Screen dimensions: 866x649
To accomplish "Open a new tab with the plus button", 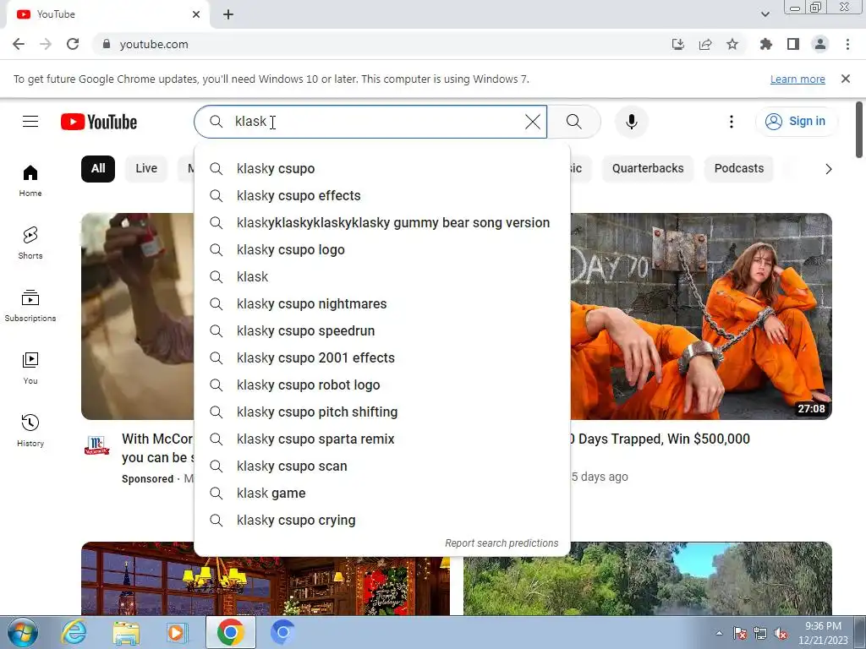I will pyautogui.click(x=228, y=14).
